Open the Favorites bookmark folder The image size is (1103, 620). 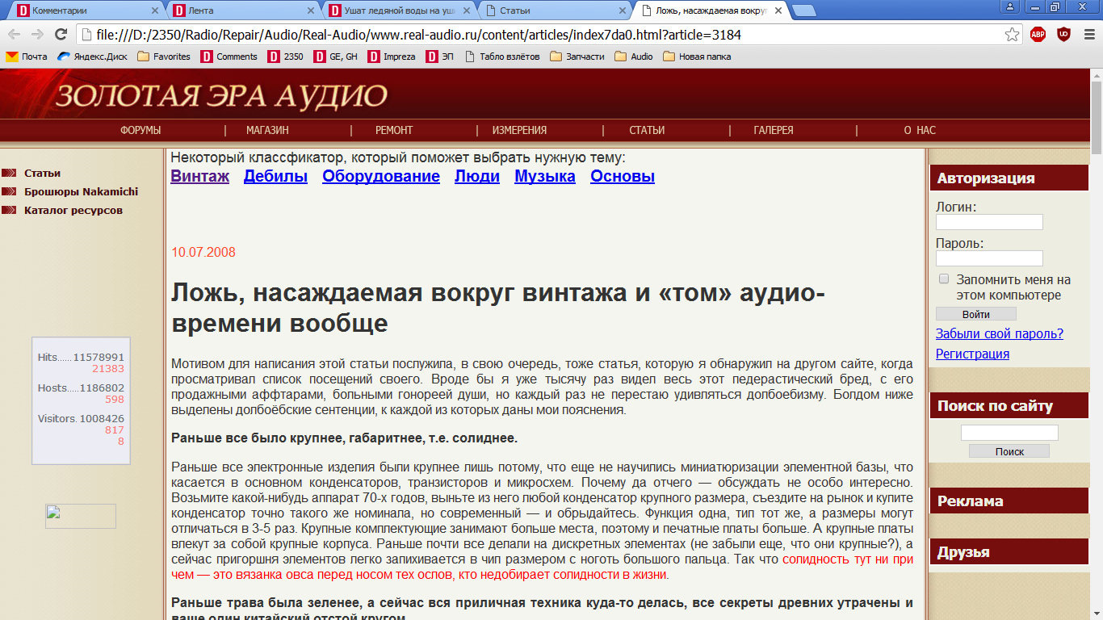[x=164, y=57]
